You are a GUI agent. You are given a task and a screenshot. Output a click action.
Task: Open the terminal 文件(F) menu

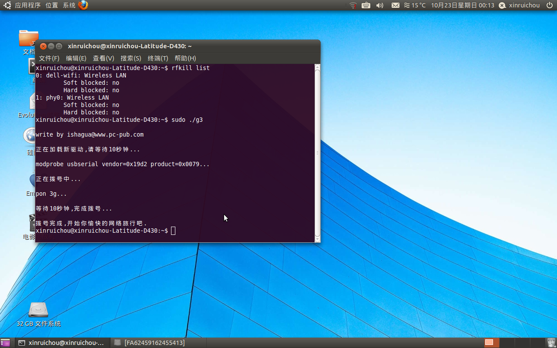tap(49, 58)
